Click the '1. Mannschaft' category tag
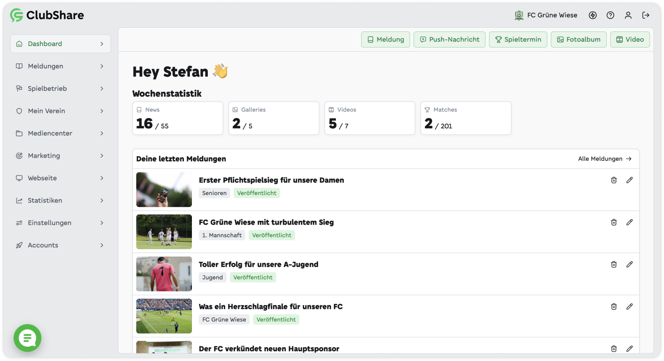Viewport: 664px width, 361px height. pos(222,235)
